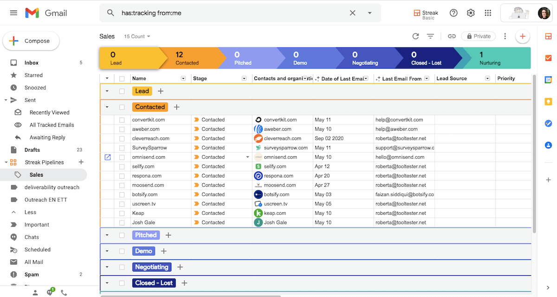
Task: Open Contacts in side panel
Action: tap(548, 145)
